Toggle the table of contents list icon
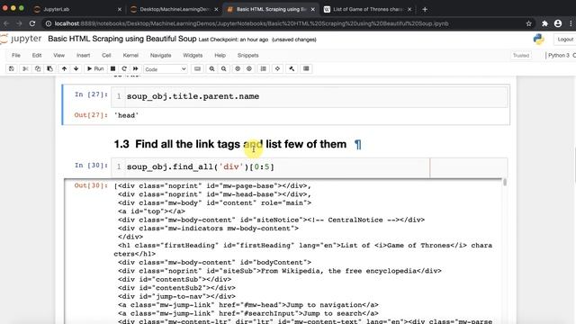The image size is (576, 324). click(x=264, y=68)
